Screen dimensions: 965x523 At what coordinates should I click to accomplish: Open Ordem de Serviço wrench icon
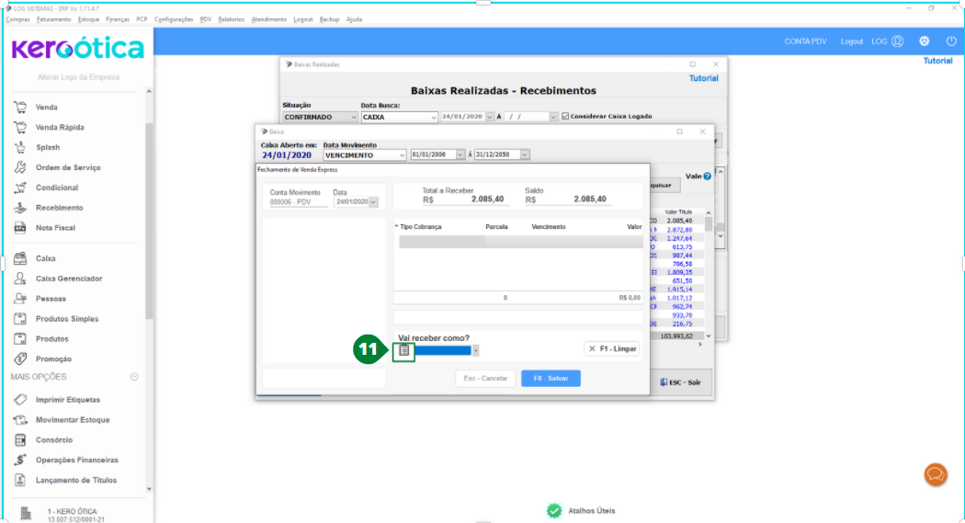point(20,167)
